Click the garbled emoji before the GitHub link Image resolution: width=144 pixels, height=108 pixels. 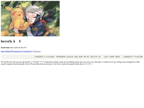tap(3, 51)
